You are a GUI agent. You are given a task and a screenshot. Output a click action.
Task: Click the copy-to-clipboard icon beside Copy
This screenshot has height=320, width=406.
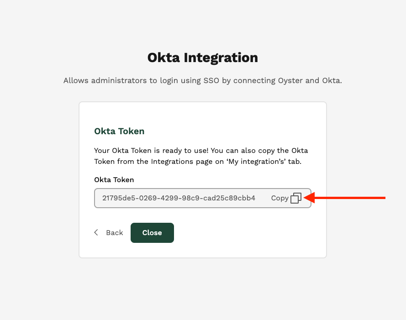click(296, 198)
